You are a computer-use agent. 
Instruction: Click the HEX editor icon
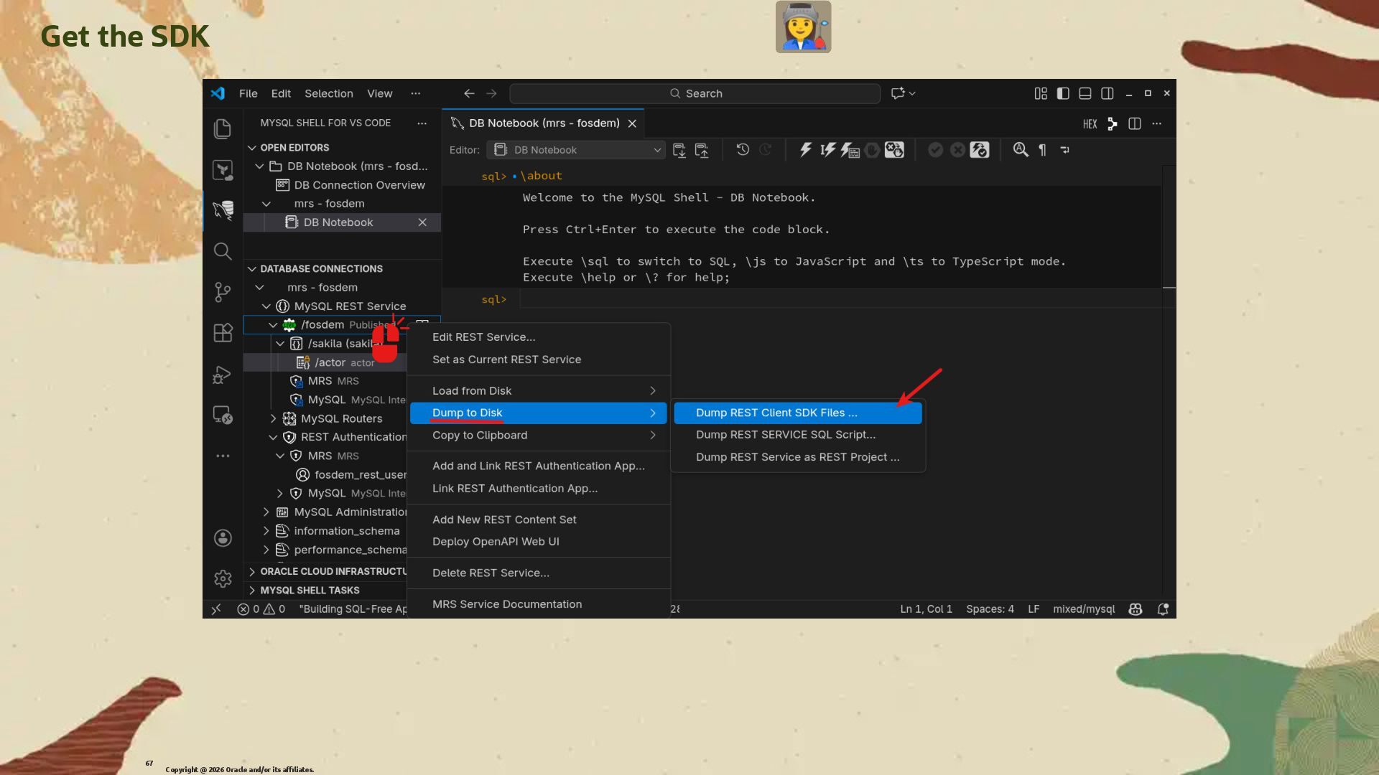click(1090, 123)
